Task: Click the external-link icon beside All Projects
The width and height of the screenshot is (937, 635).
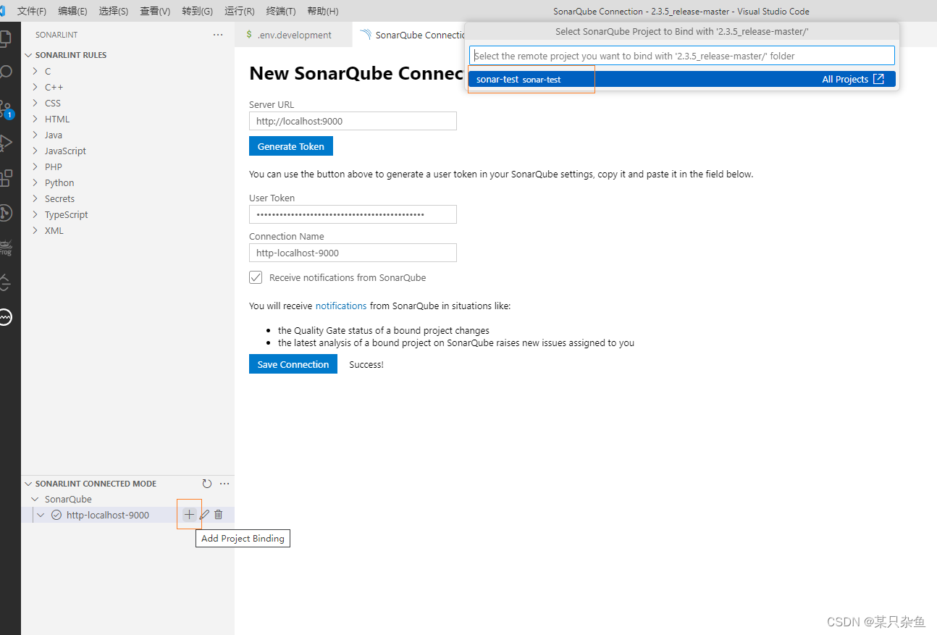Action: [x=878, y=79]
